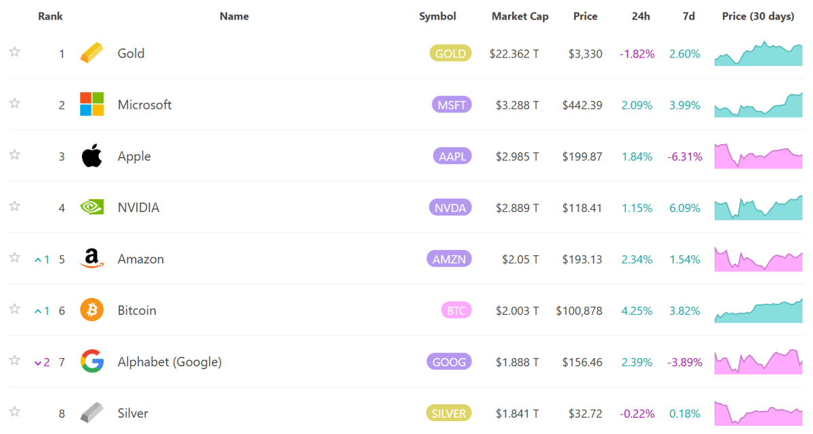
Task: Toggle favorite star for NVIDIA
Action: coord(15,206)
